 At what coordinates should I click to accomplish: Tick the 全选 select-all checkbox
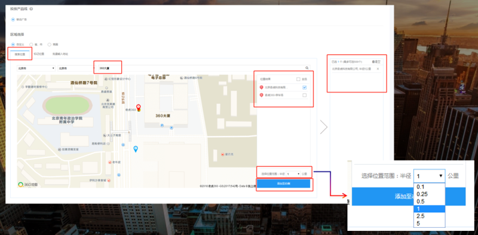pos(298,79)
